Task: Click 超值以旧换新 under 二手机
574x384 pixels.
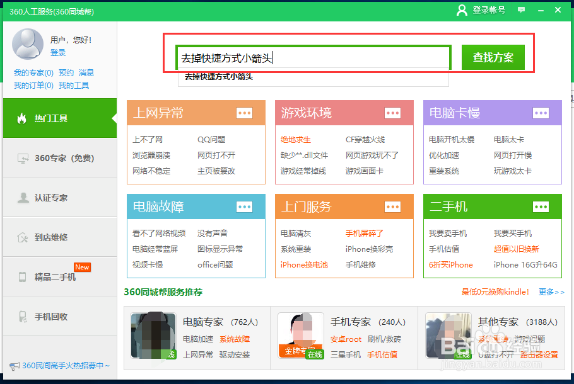Action: pos(516,249)
